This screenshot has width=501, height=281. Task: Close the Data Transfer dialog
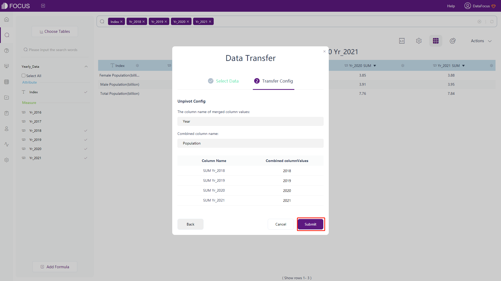coord(324,51)
